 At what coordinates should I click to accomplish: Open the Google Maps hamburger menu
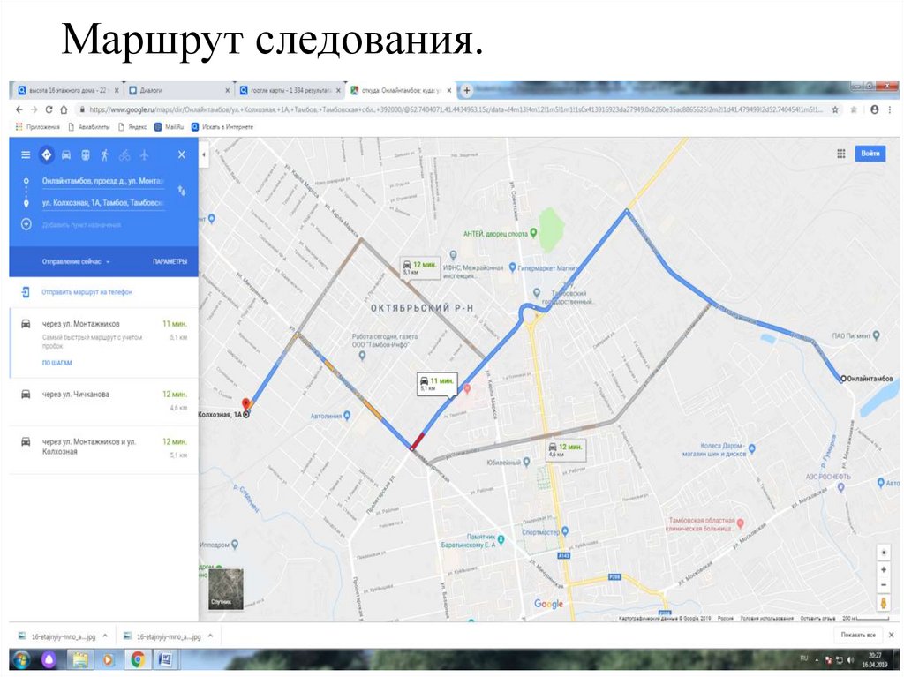pos(26,154)
